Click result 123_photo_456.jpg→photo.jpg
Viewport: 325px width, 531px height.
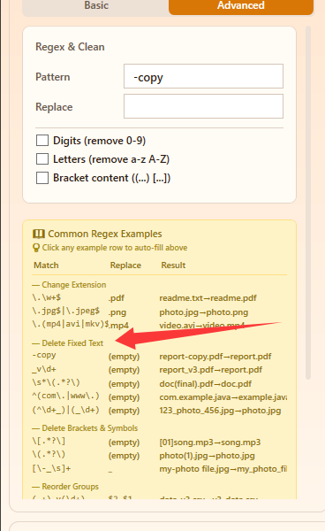[x=220, y=411]
